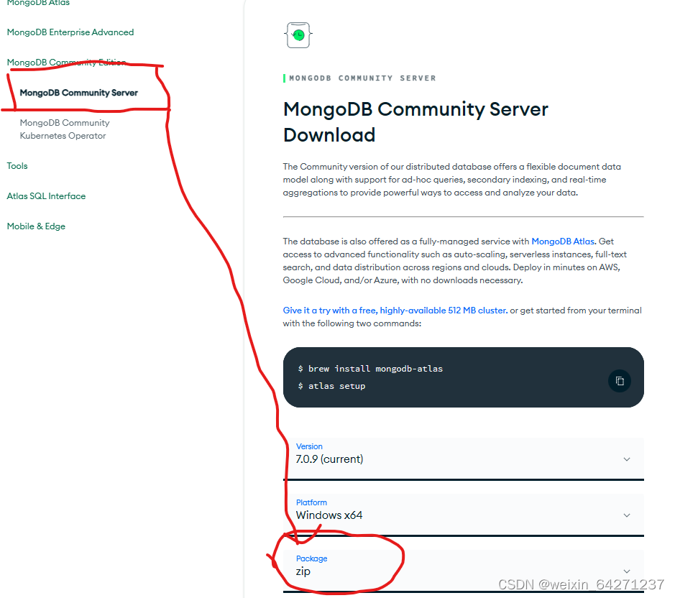The image size is (675, 598).
Task: Open the Tools sidebar link
Action: [x=17, y=166]
